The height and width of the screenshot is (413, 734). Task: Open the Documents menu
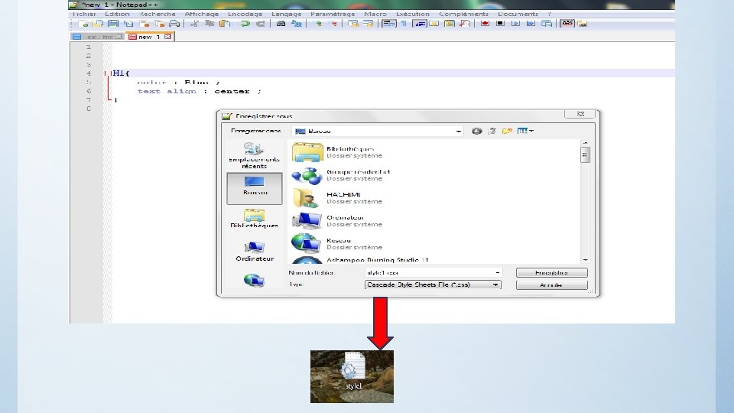click(x=518, y=14)
